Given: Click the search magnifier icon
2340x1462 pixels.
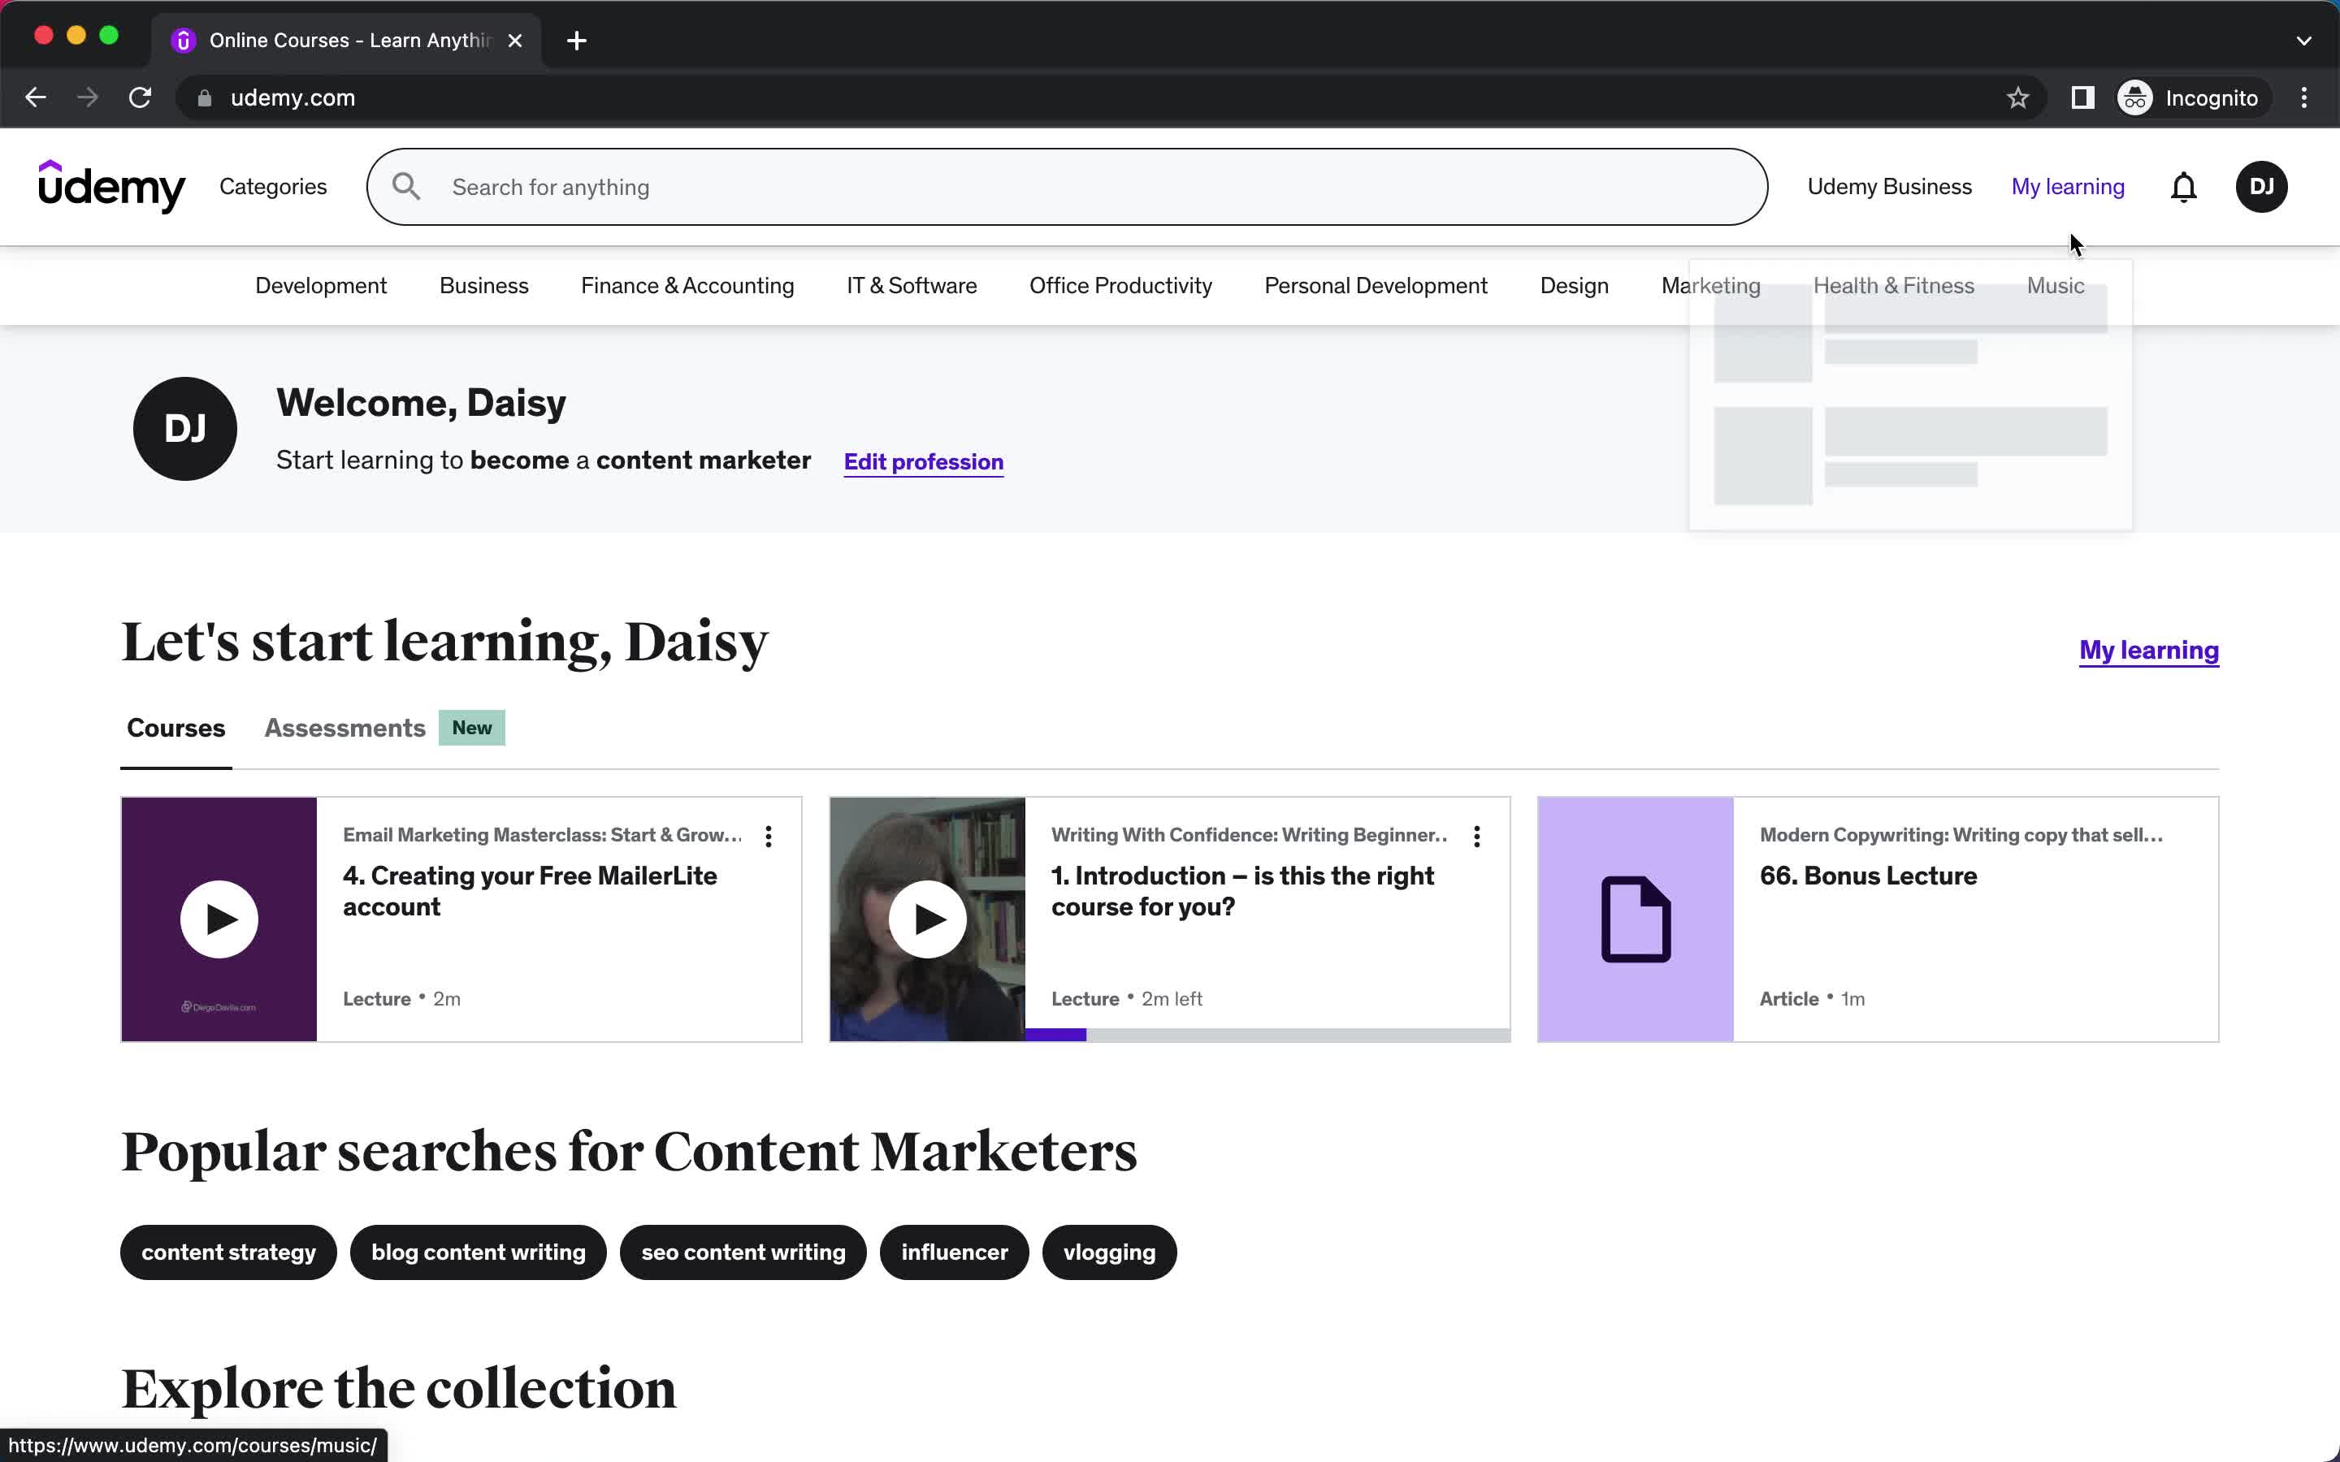Looking at the screenshot, I should pyautogui.click(x=406, y=187).
